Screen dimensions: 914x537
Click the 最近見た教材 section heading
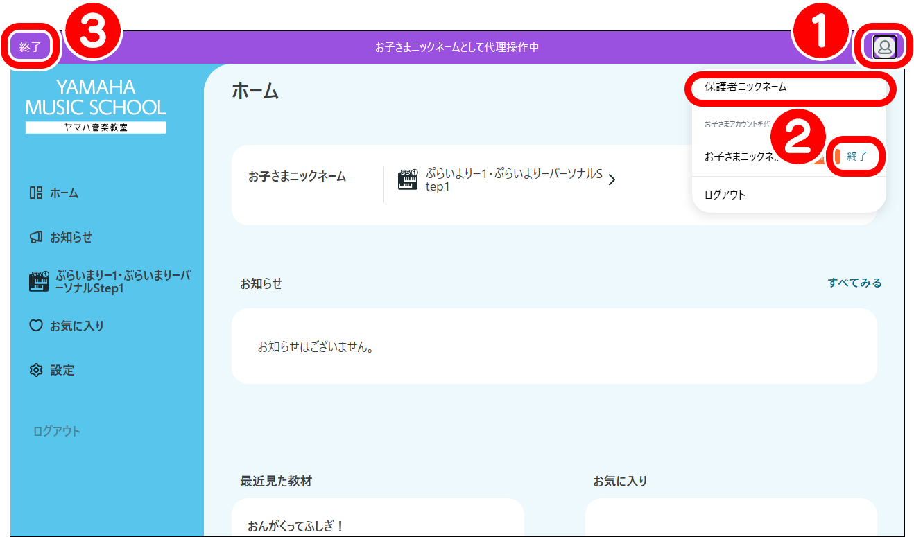276,481
